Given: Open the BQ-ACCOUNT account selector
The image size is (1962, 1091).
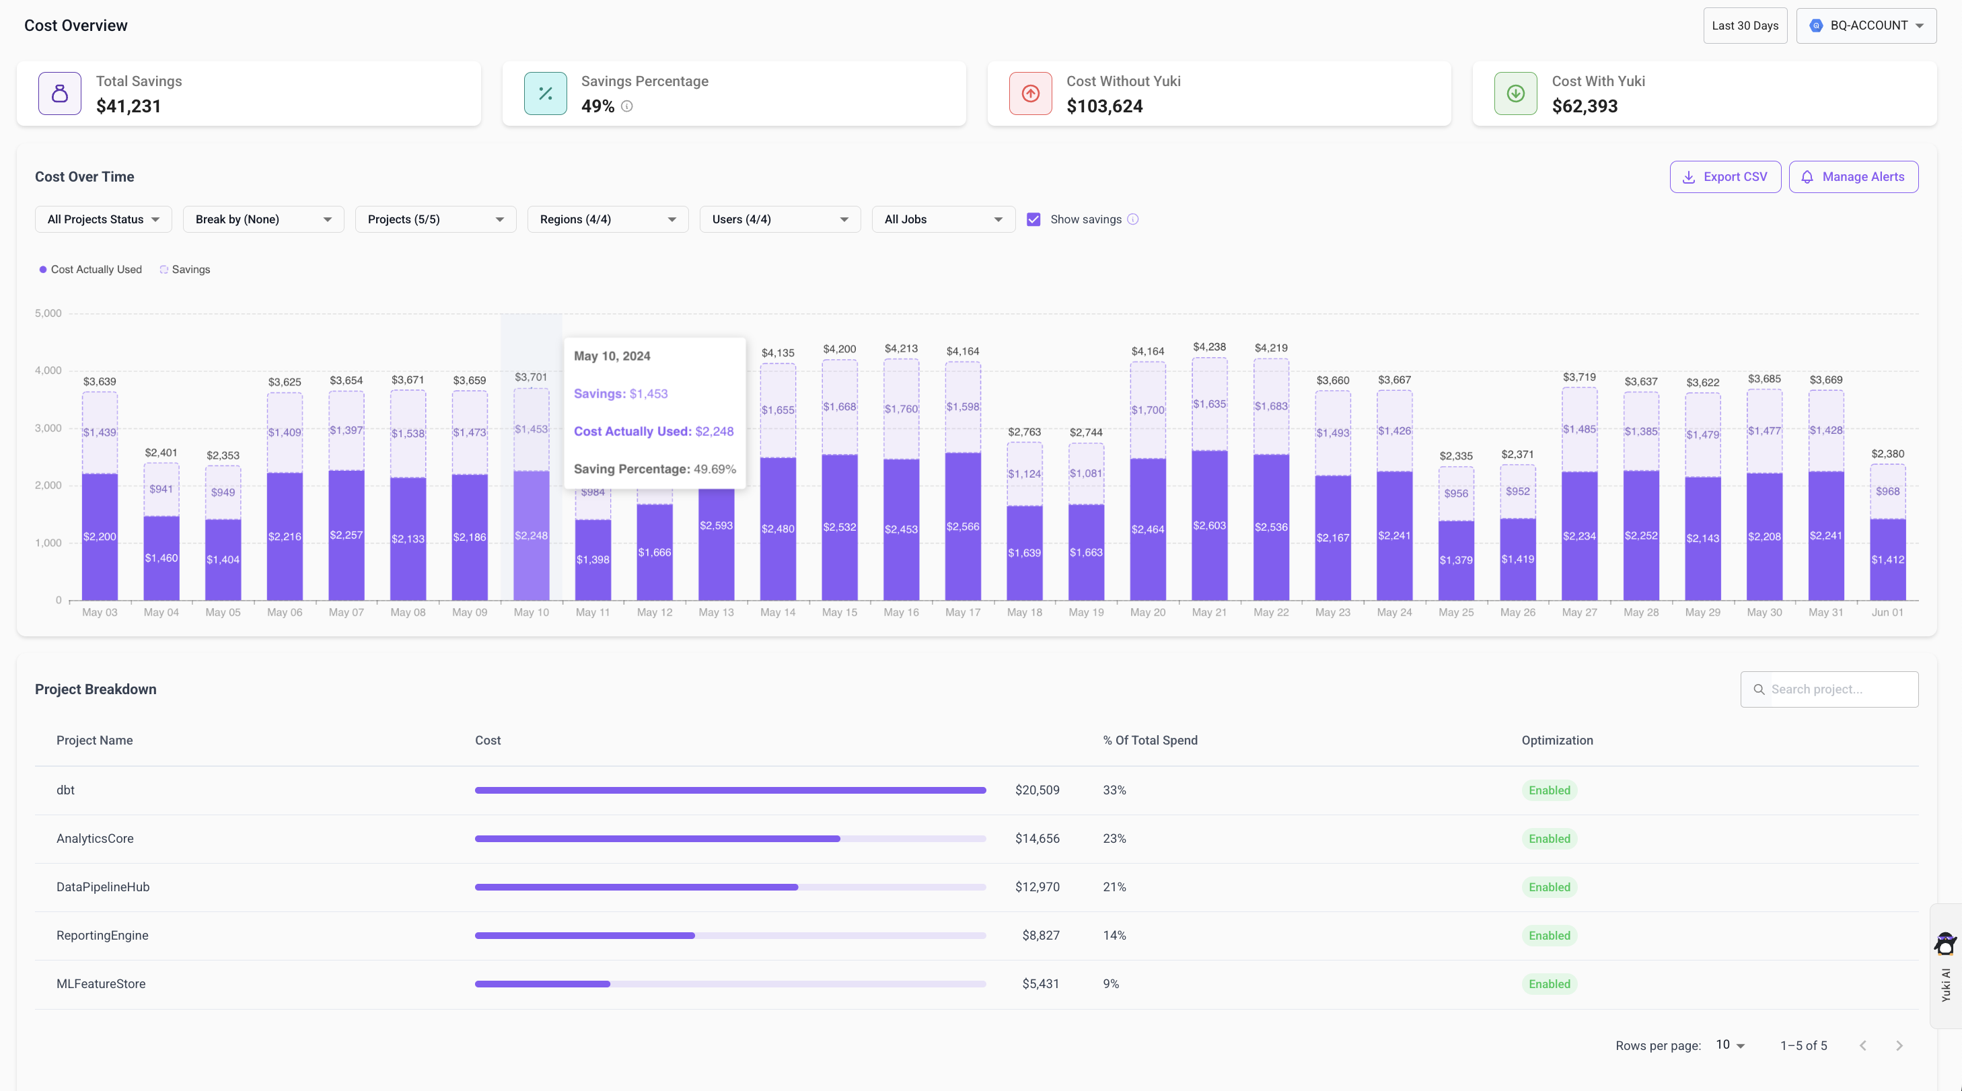Looking at the screenshot, I should coord(1866,26).
